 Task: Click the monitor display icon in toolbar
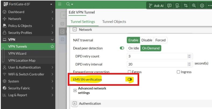(x=177, y=6)
